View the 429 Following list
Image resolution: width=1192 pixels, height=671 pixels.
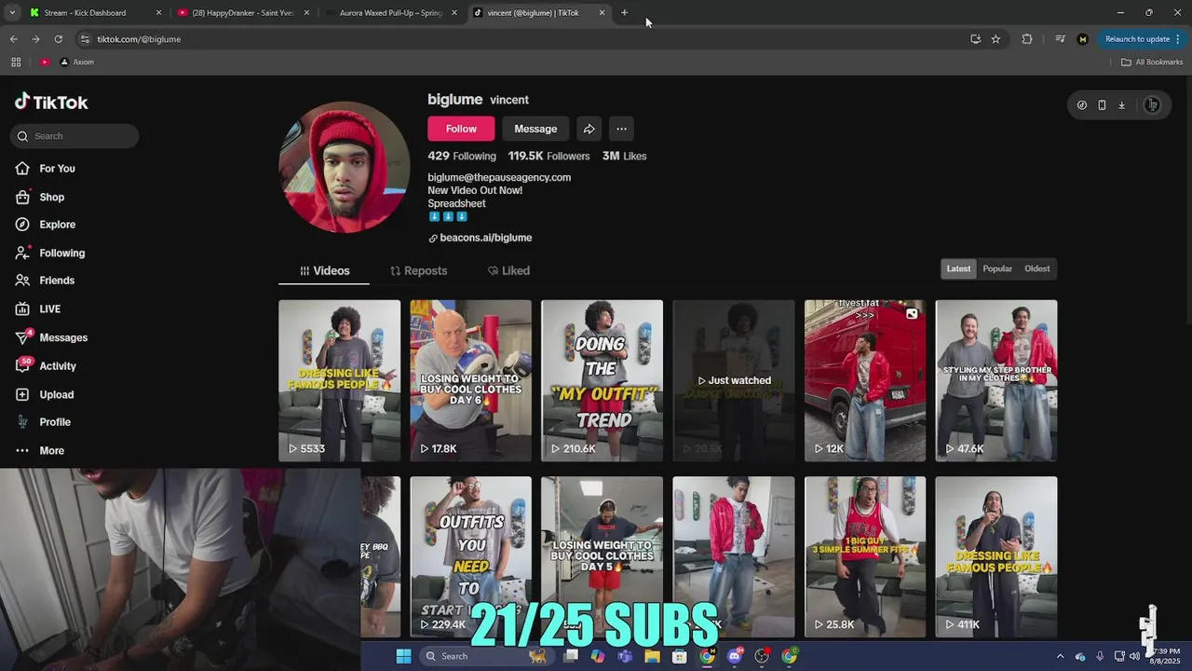[462, 157]
